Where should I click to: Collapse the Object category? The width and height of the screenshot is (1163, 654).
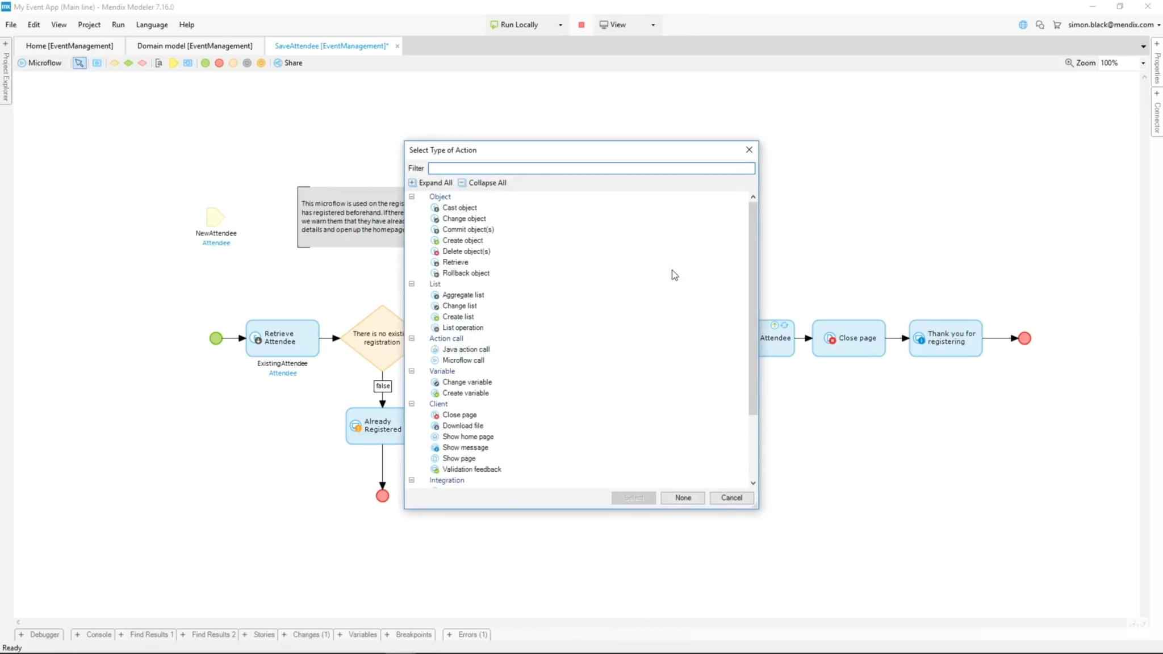click(411, 196)
